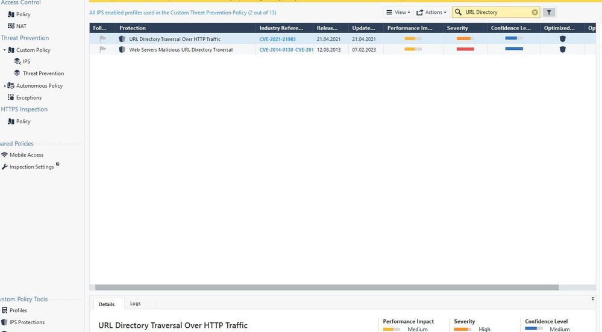Image resolution: width=602 pixels, height=332 pixels.
Task: Open the Exceptions item icon
Action: click(11, 97)
